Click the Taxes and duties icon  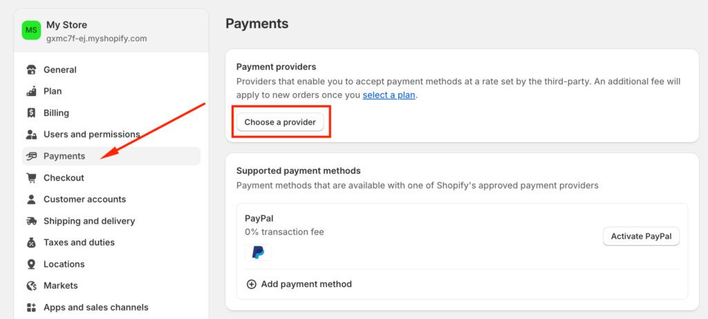[31, 242]
